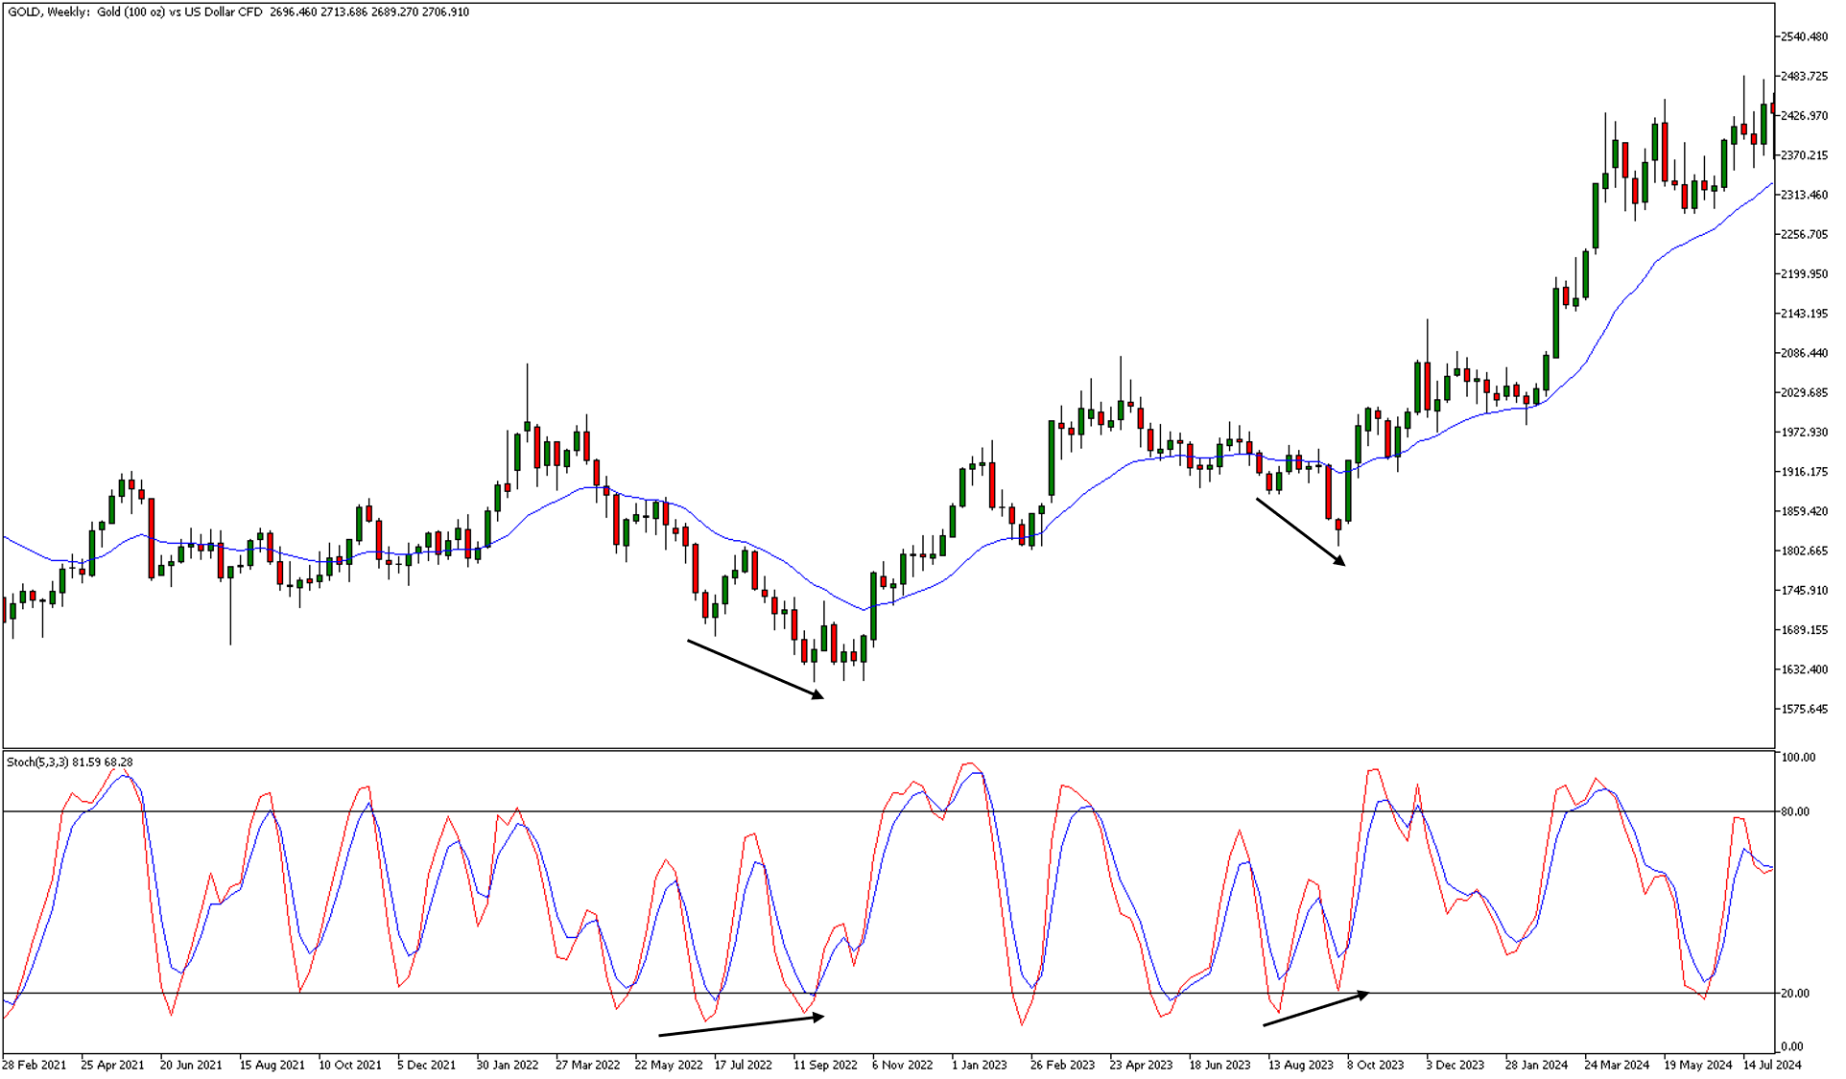Click the stochastic 20.00 level label
This screenshot has height=1079, width=1846.
point(1795,993)
